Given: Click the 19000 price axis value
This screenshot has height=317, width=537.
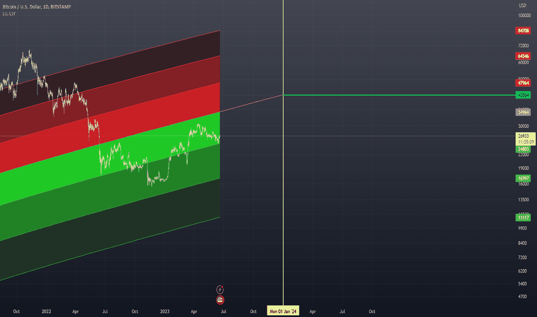Looking at the screenshot, I should click(523, 168).
